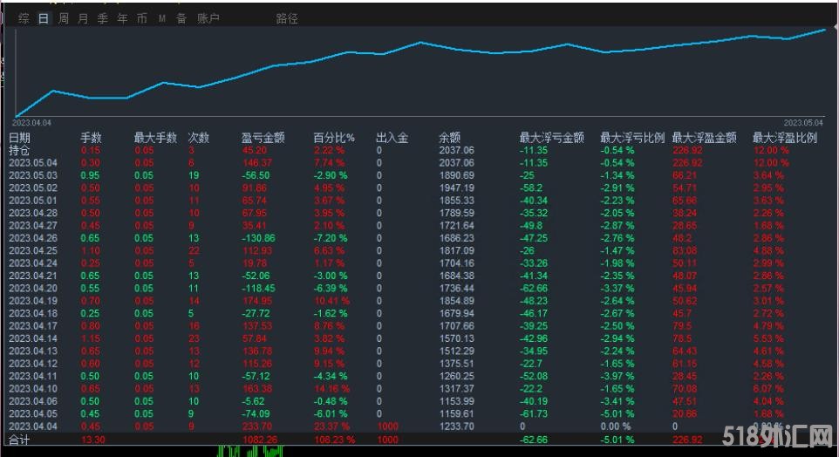Viewport: 839px width, 457px height.
Task: Select the 2023.04.19 date row
Action: 32,301
